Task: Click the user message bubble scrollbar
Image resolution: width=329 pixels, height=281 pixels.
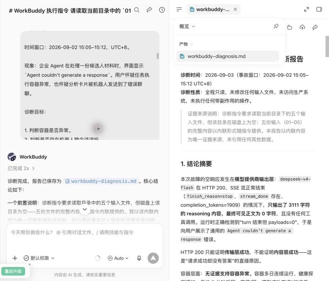Action: [158, 56]
